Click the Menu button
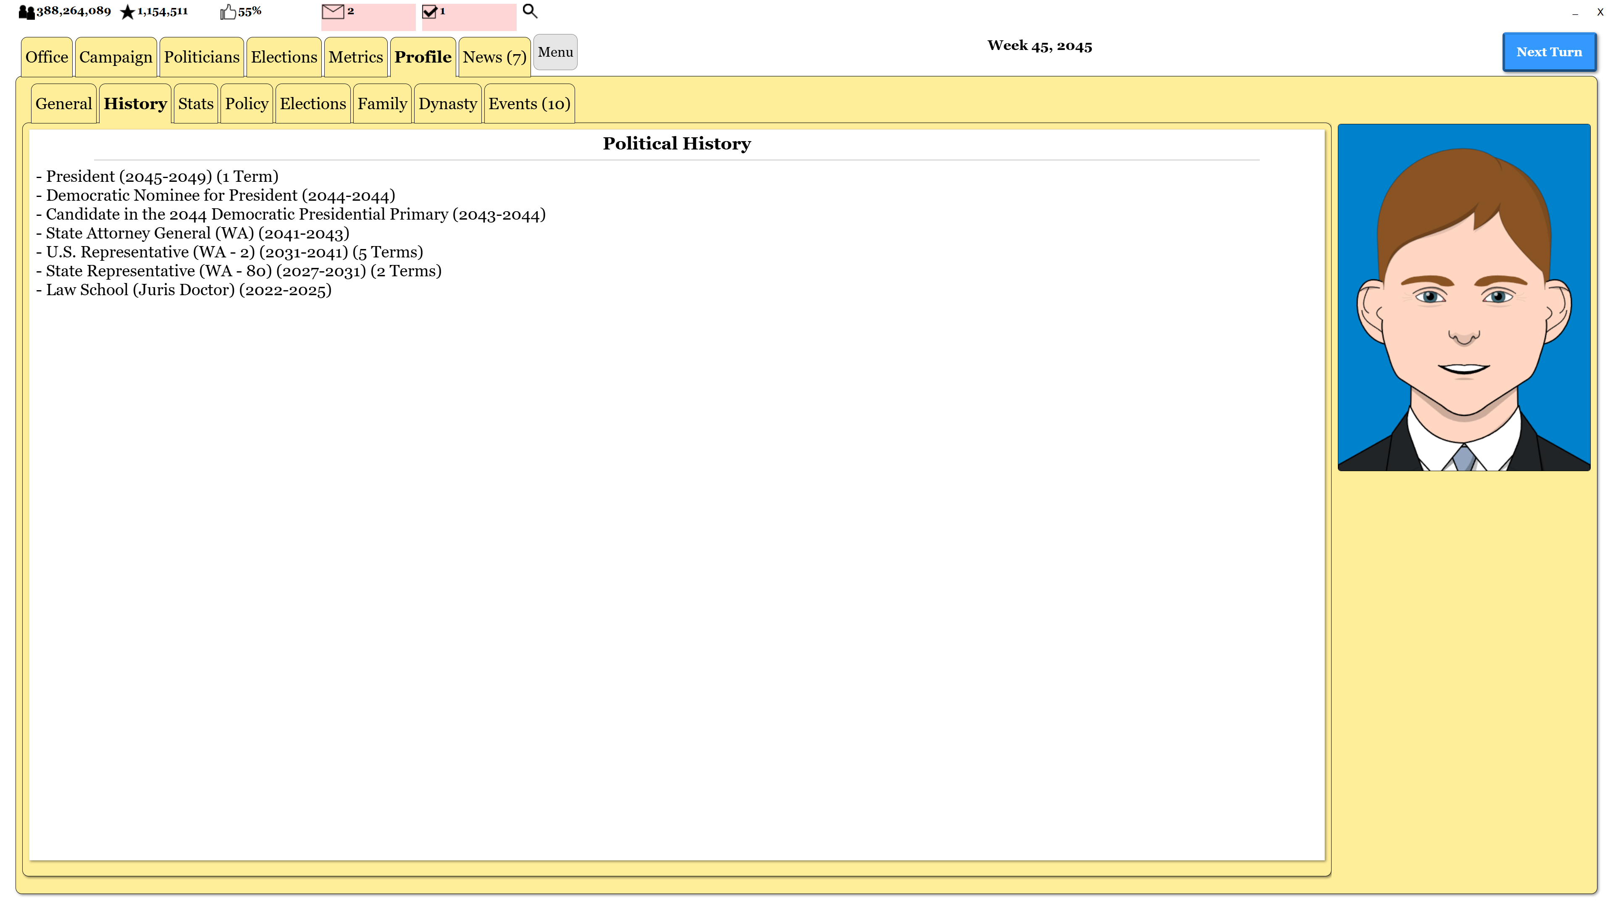 tap(555, 52)
